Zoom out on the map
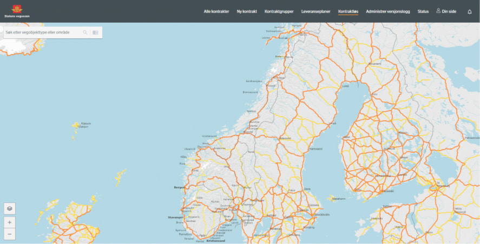The height and width of the screenshot is (244, 480). pos(10,234)
